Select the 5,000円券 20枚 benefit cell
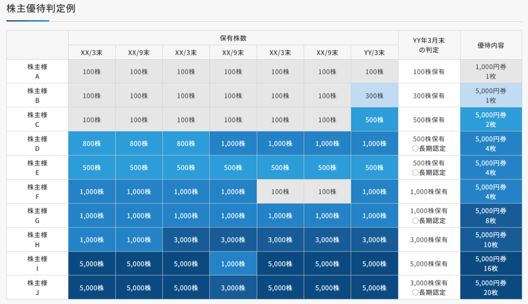 coord(491,288)
